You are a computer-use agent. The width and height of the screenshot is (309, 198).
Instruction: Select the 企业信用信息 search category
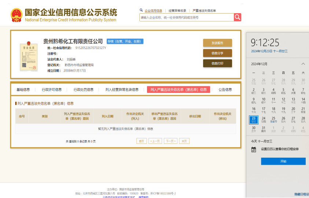coord(153,11)
